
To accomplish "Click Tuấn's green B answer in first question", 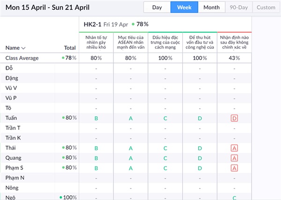I will pyautogui.click(x=96, y=118).
